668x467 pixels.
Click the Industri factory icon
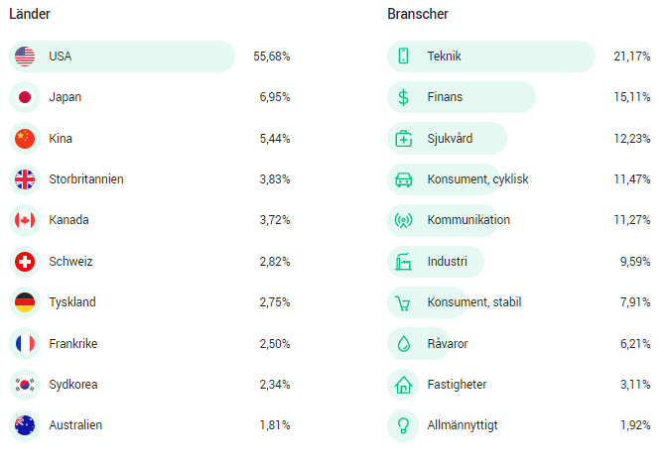pyautogui.click(x=403, y=262)
